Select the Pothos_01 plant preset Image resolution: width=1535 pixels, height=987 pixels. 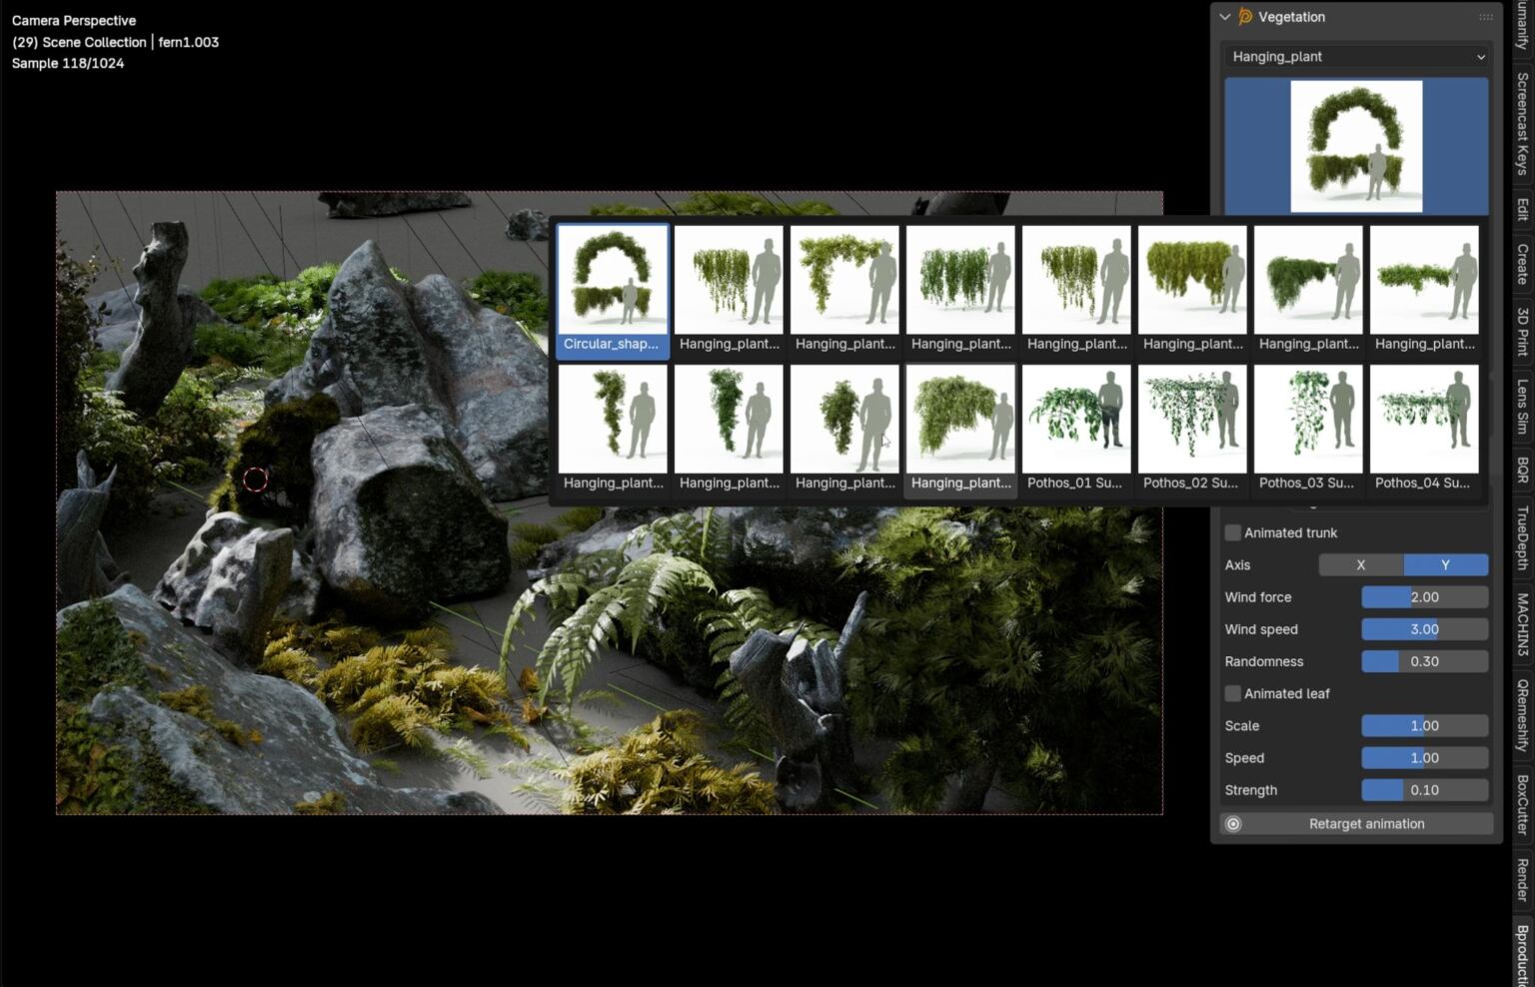click(1076, 420)
